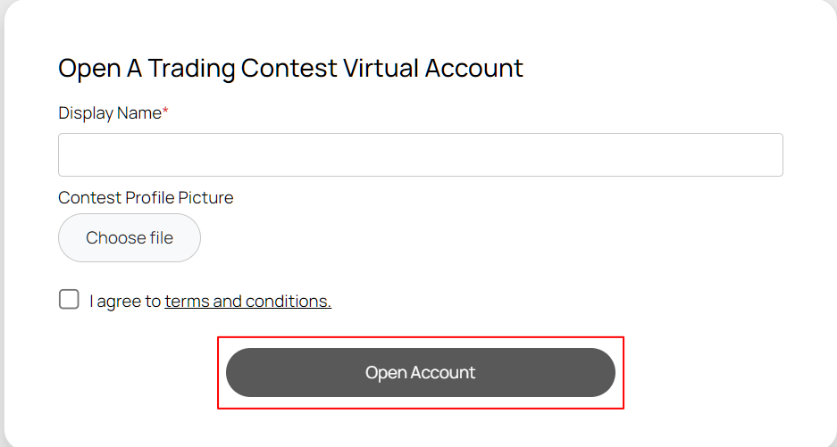Select the contest display name field

(420, 155)
